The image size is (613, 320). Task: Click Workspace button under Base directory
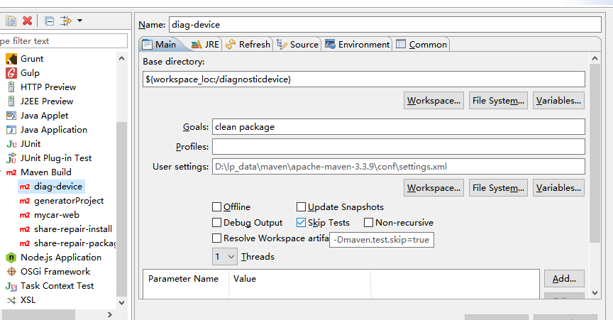433,101
